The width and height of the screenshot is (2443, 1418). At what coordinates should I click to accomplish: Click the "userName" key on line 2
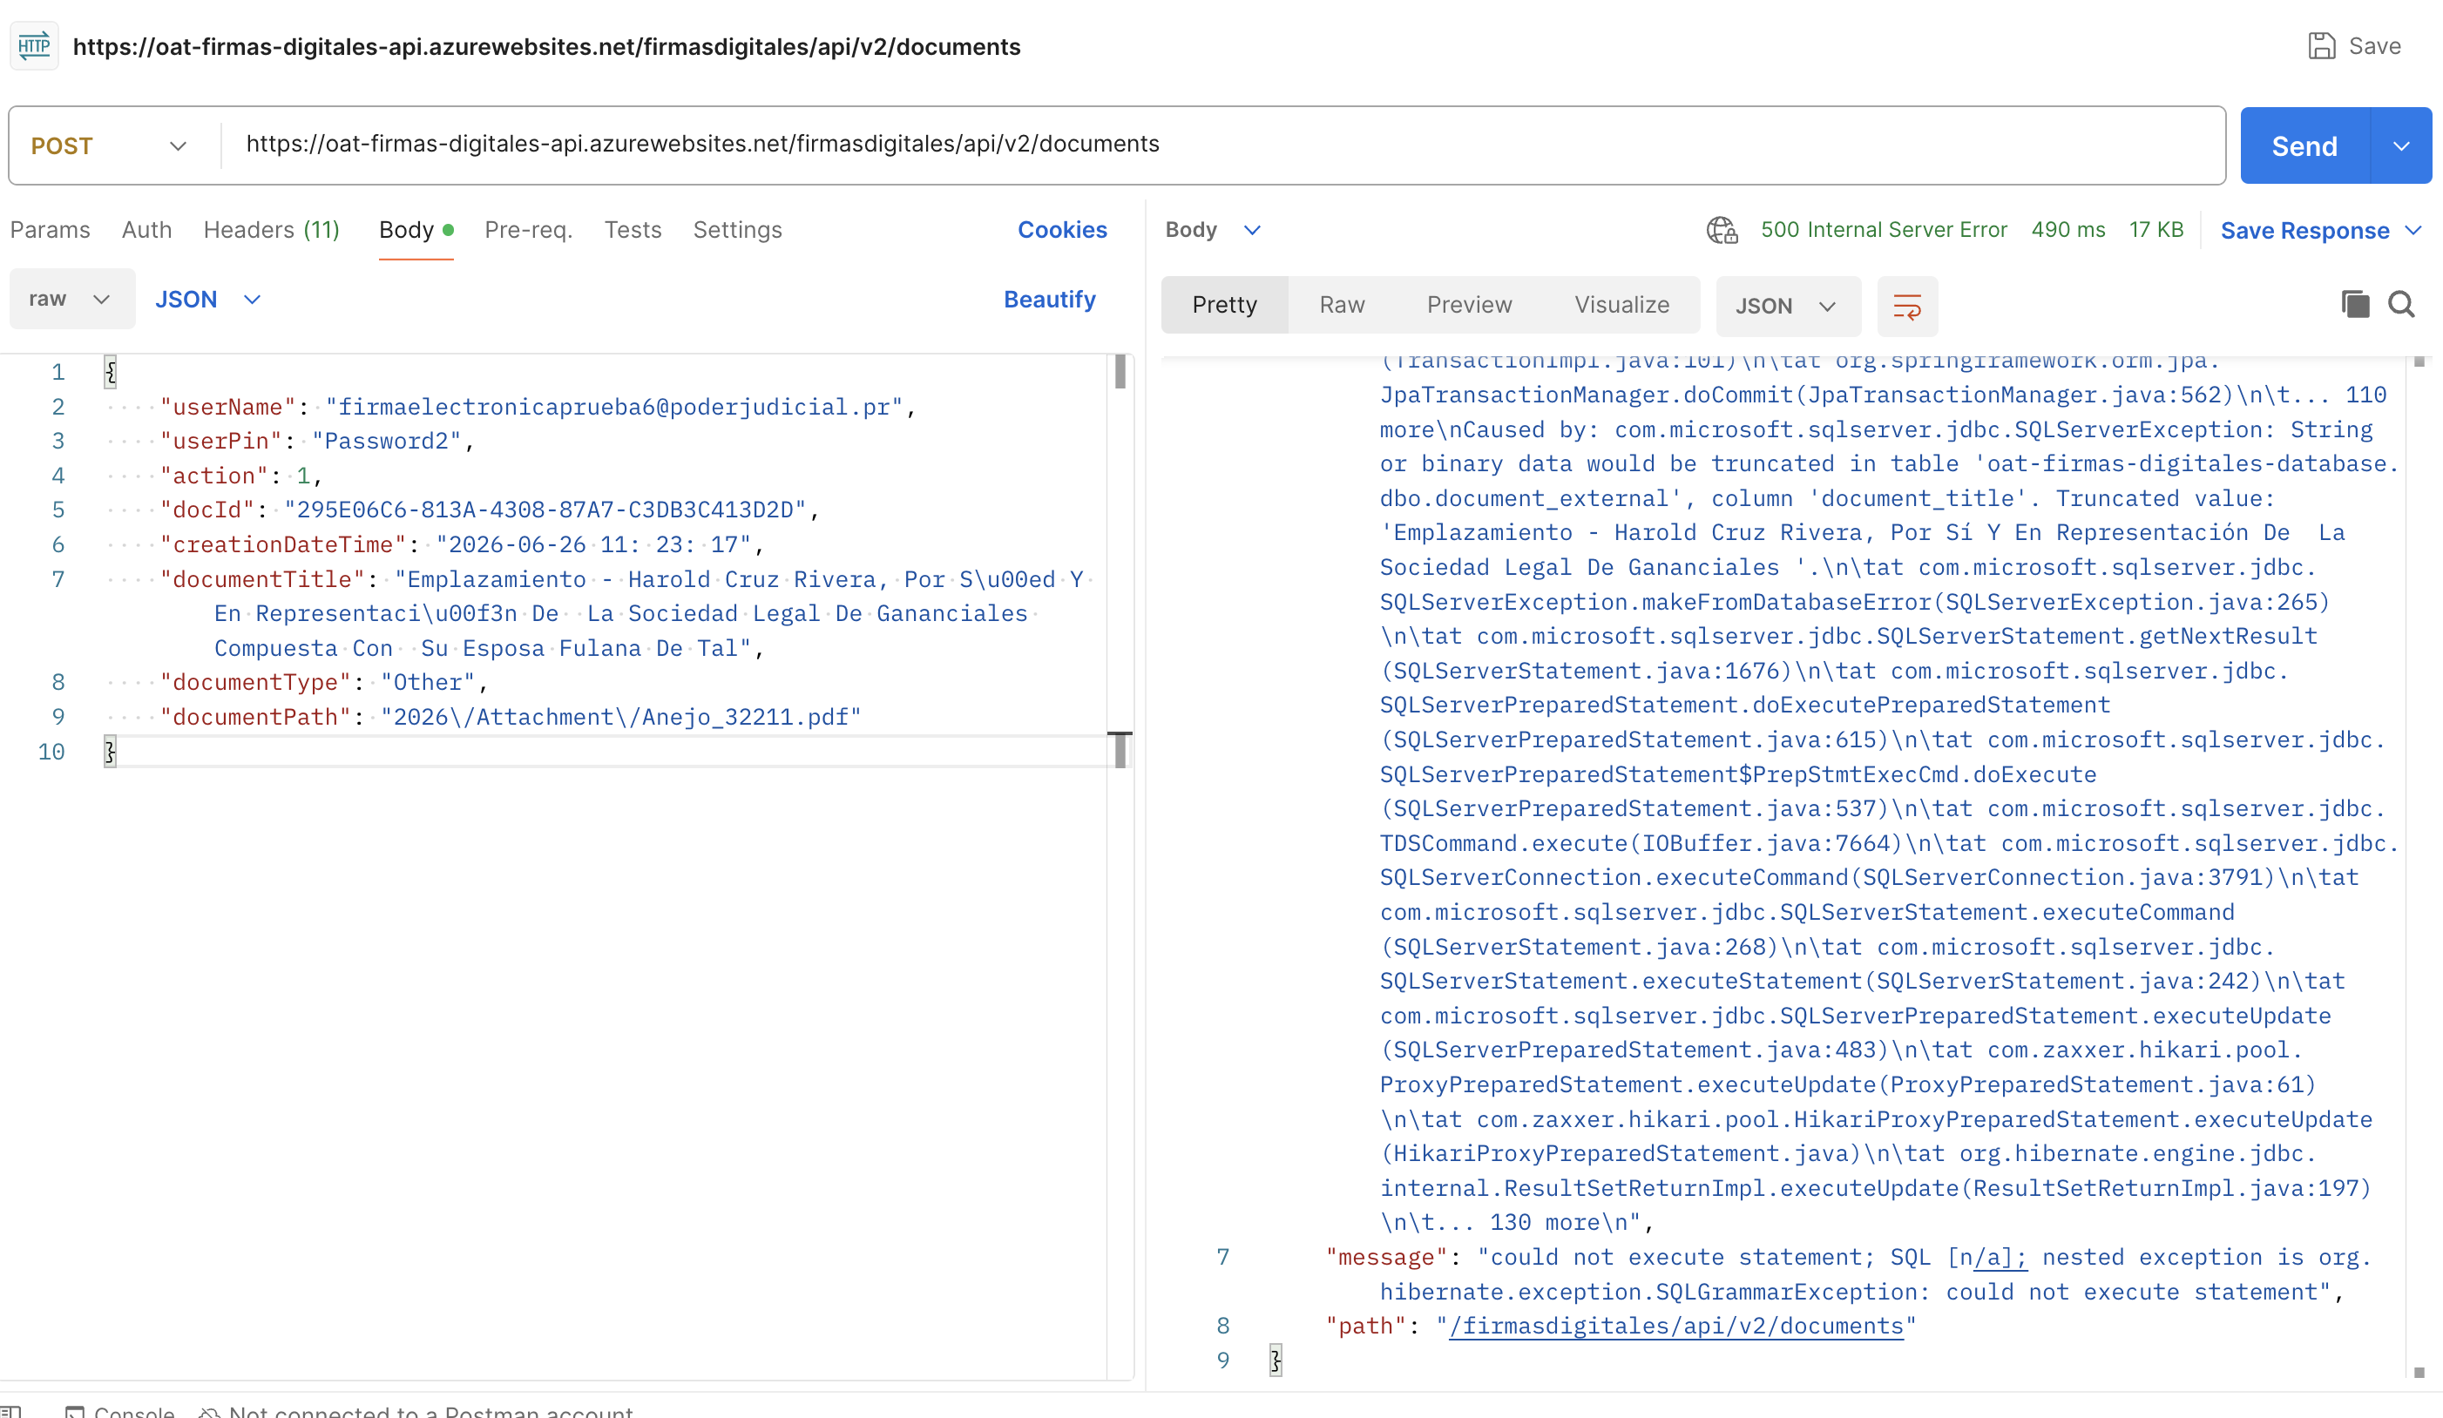(x=227, y=407)
